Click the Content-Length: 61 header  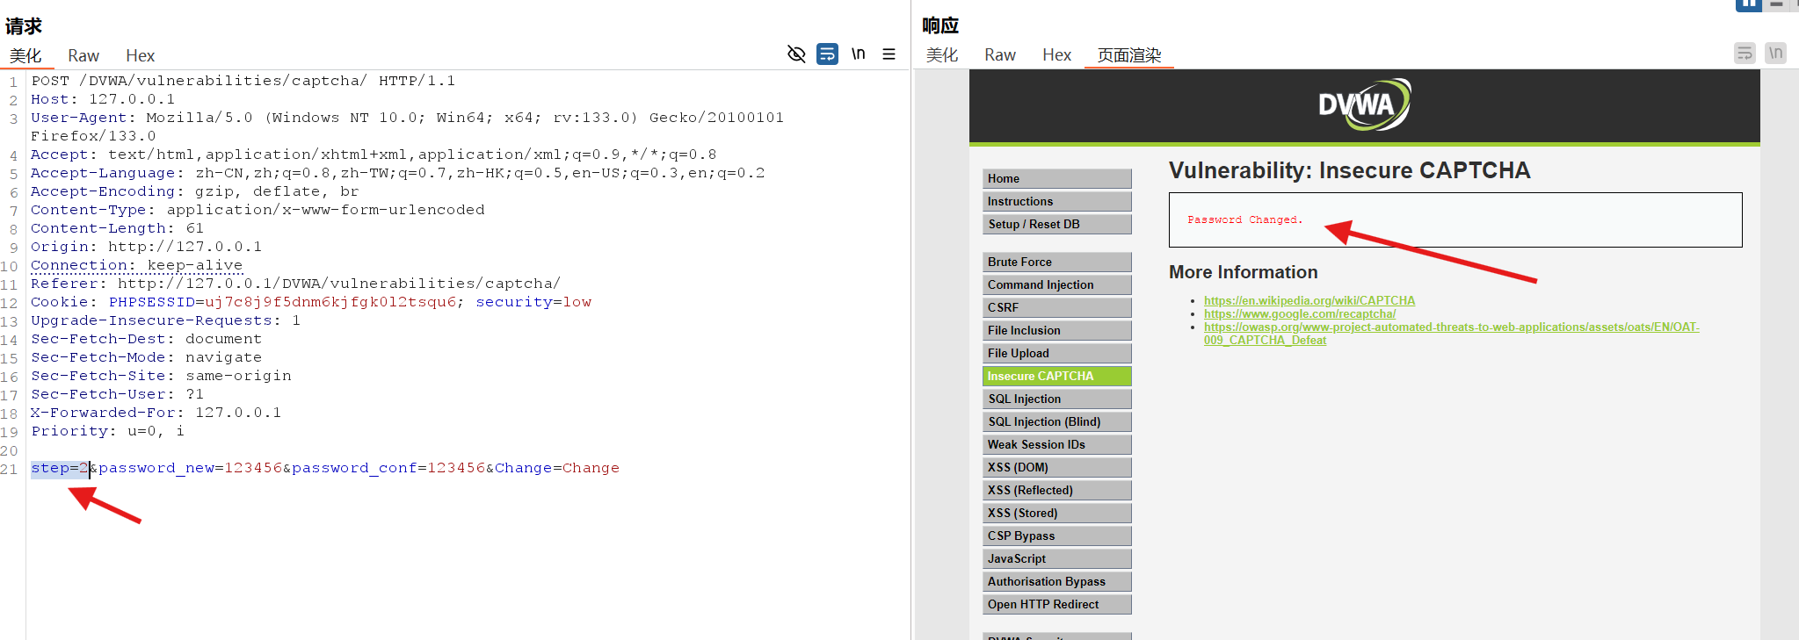pos(117,228)
